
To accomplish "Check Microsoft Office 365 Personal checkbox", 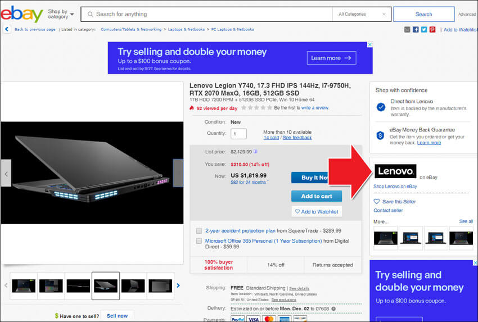I will click(199, 241).
